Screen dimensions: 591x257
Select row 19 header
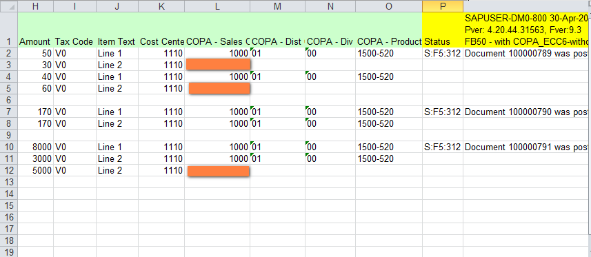pyautogui.click(x=9, y=251)
